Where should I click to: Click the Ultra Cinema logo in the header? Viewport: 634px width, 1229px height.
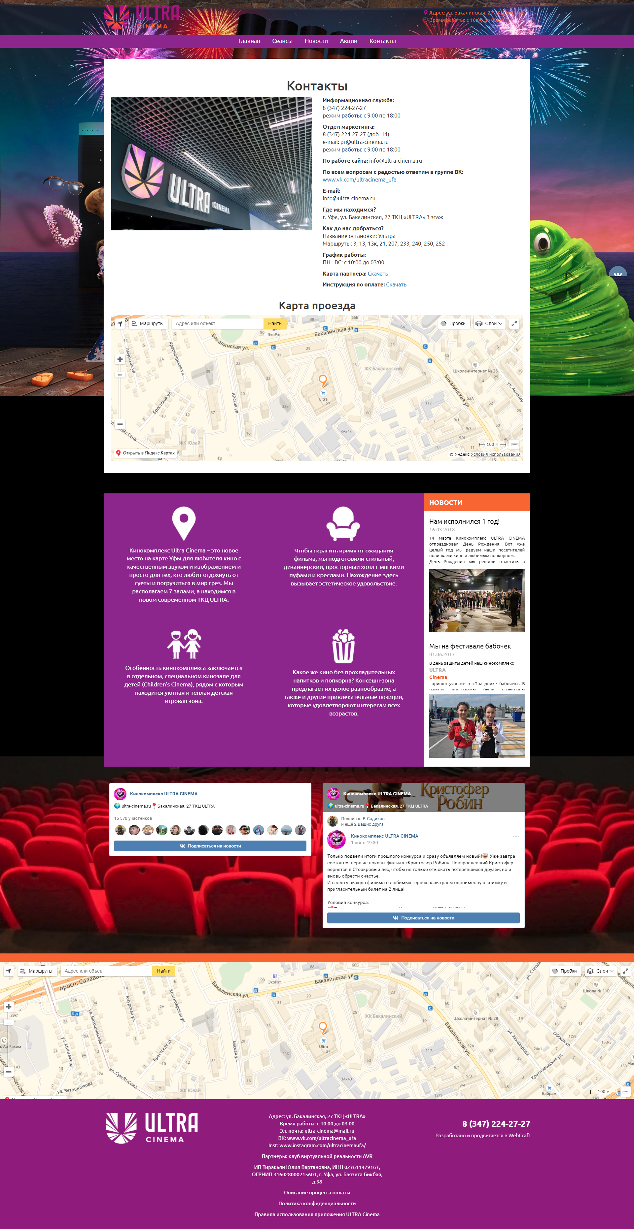point(142,17)
